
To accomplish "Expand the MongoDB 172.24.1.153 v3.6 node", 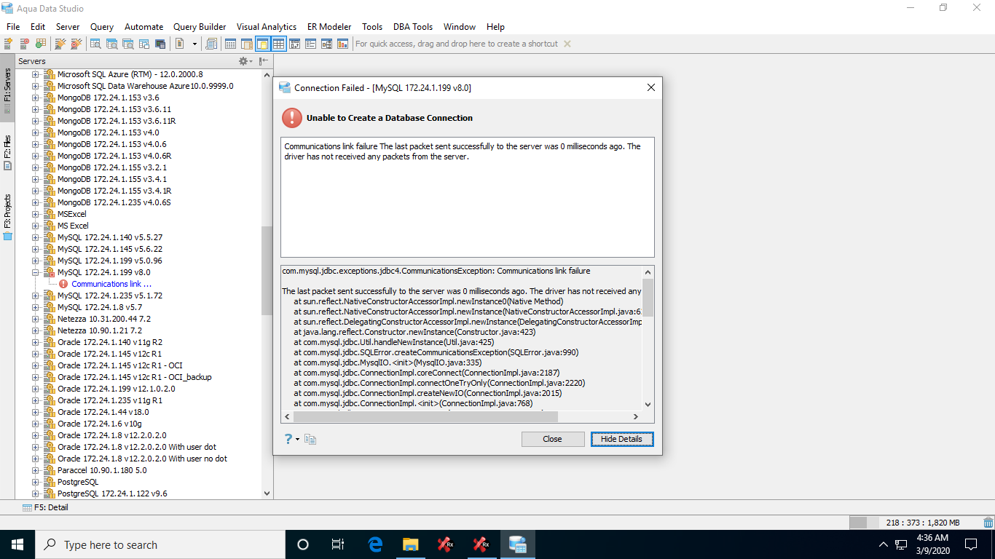I will pyautogui.click(x=36, y=98).
